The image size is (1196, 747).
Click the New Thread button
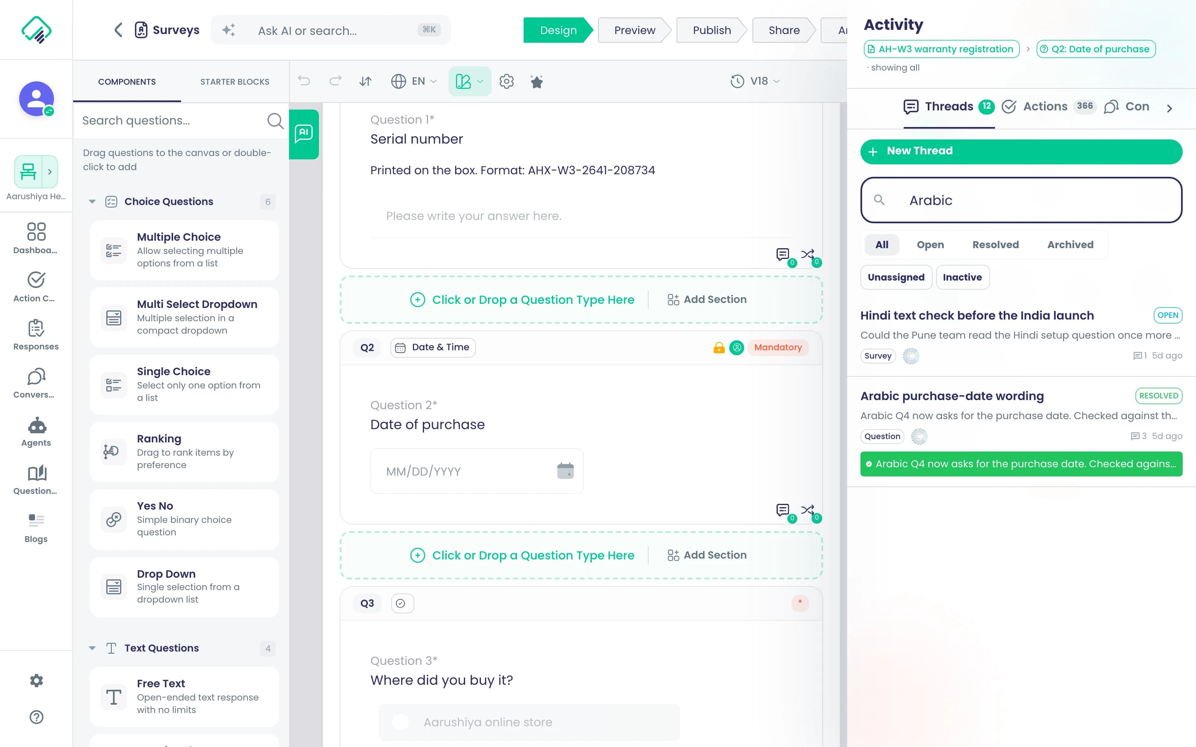1021,151
